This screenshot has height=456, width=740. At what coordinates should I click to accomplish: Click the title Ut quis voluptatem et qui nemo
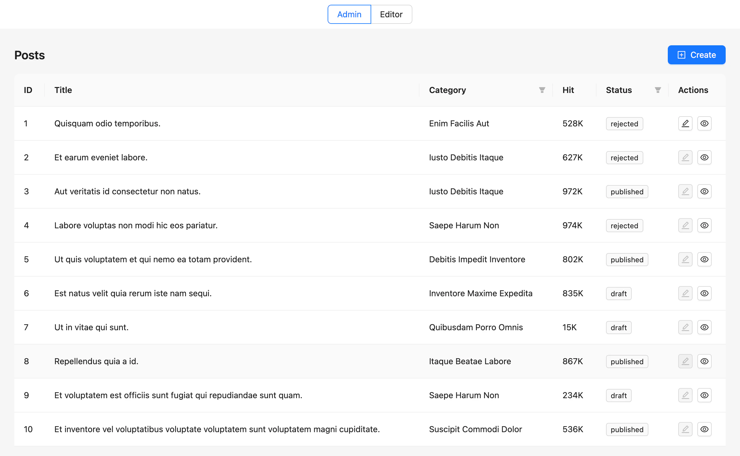(x=153, y=259)
